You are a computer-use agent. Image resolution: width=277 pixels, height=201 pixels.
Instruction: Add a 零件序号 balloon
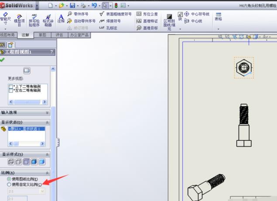coord(78,14)
